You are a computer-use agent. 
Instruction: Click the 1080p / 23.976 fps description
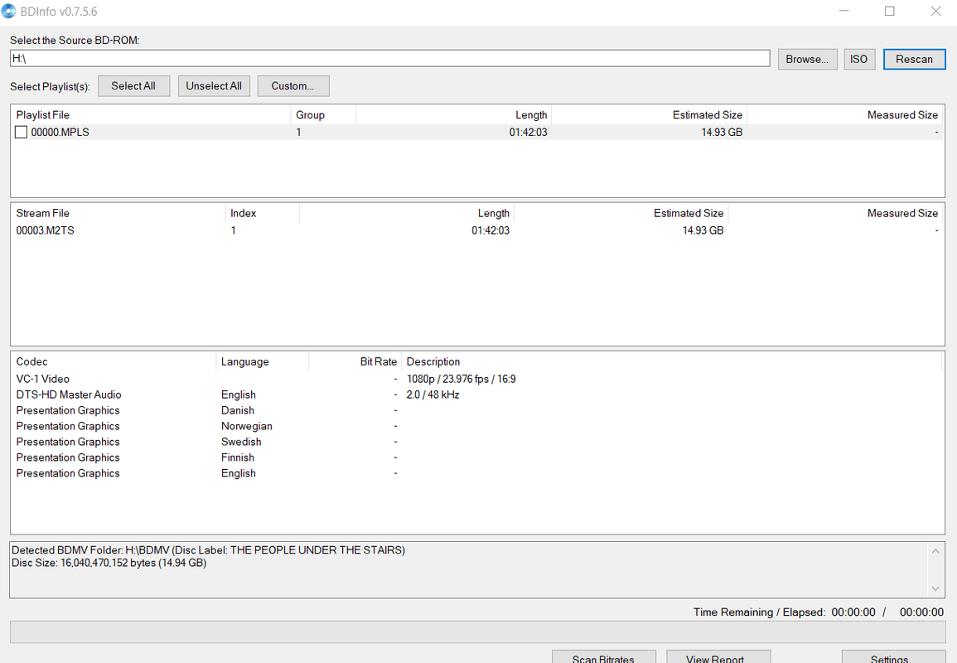pyautogui.click(x=461, y=379)
